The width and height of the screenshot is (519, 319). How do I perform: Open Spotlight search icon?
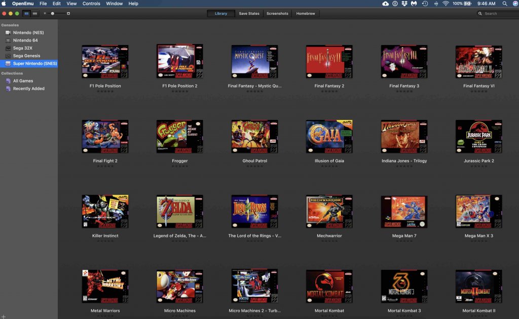[504, 4]
